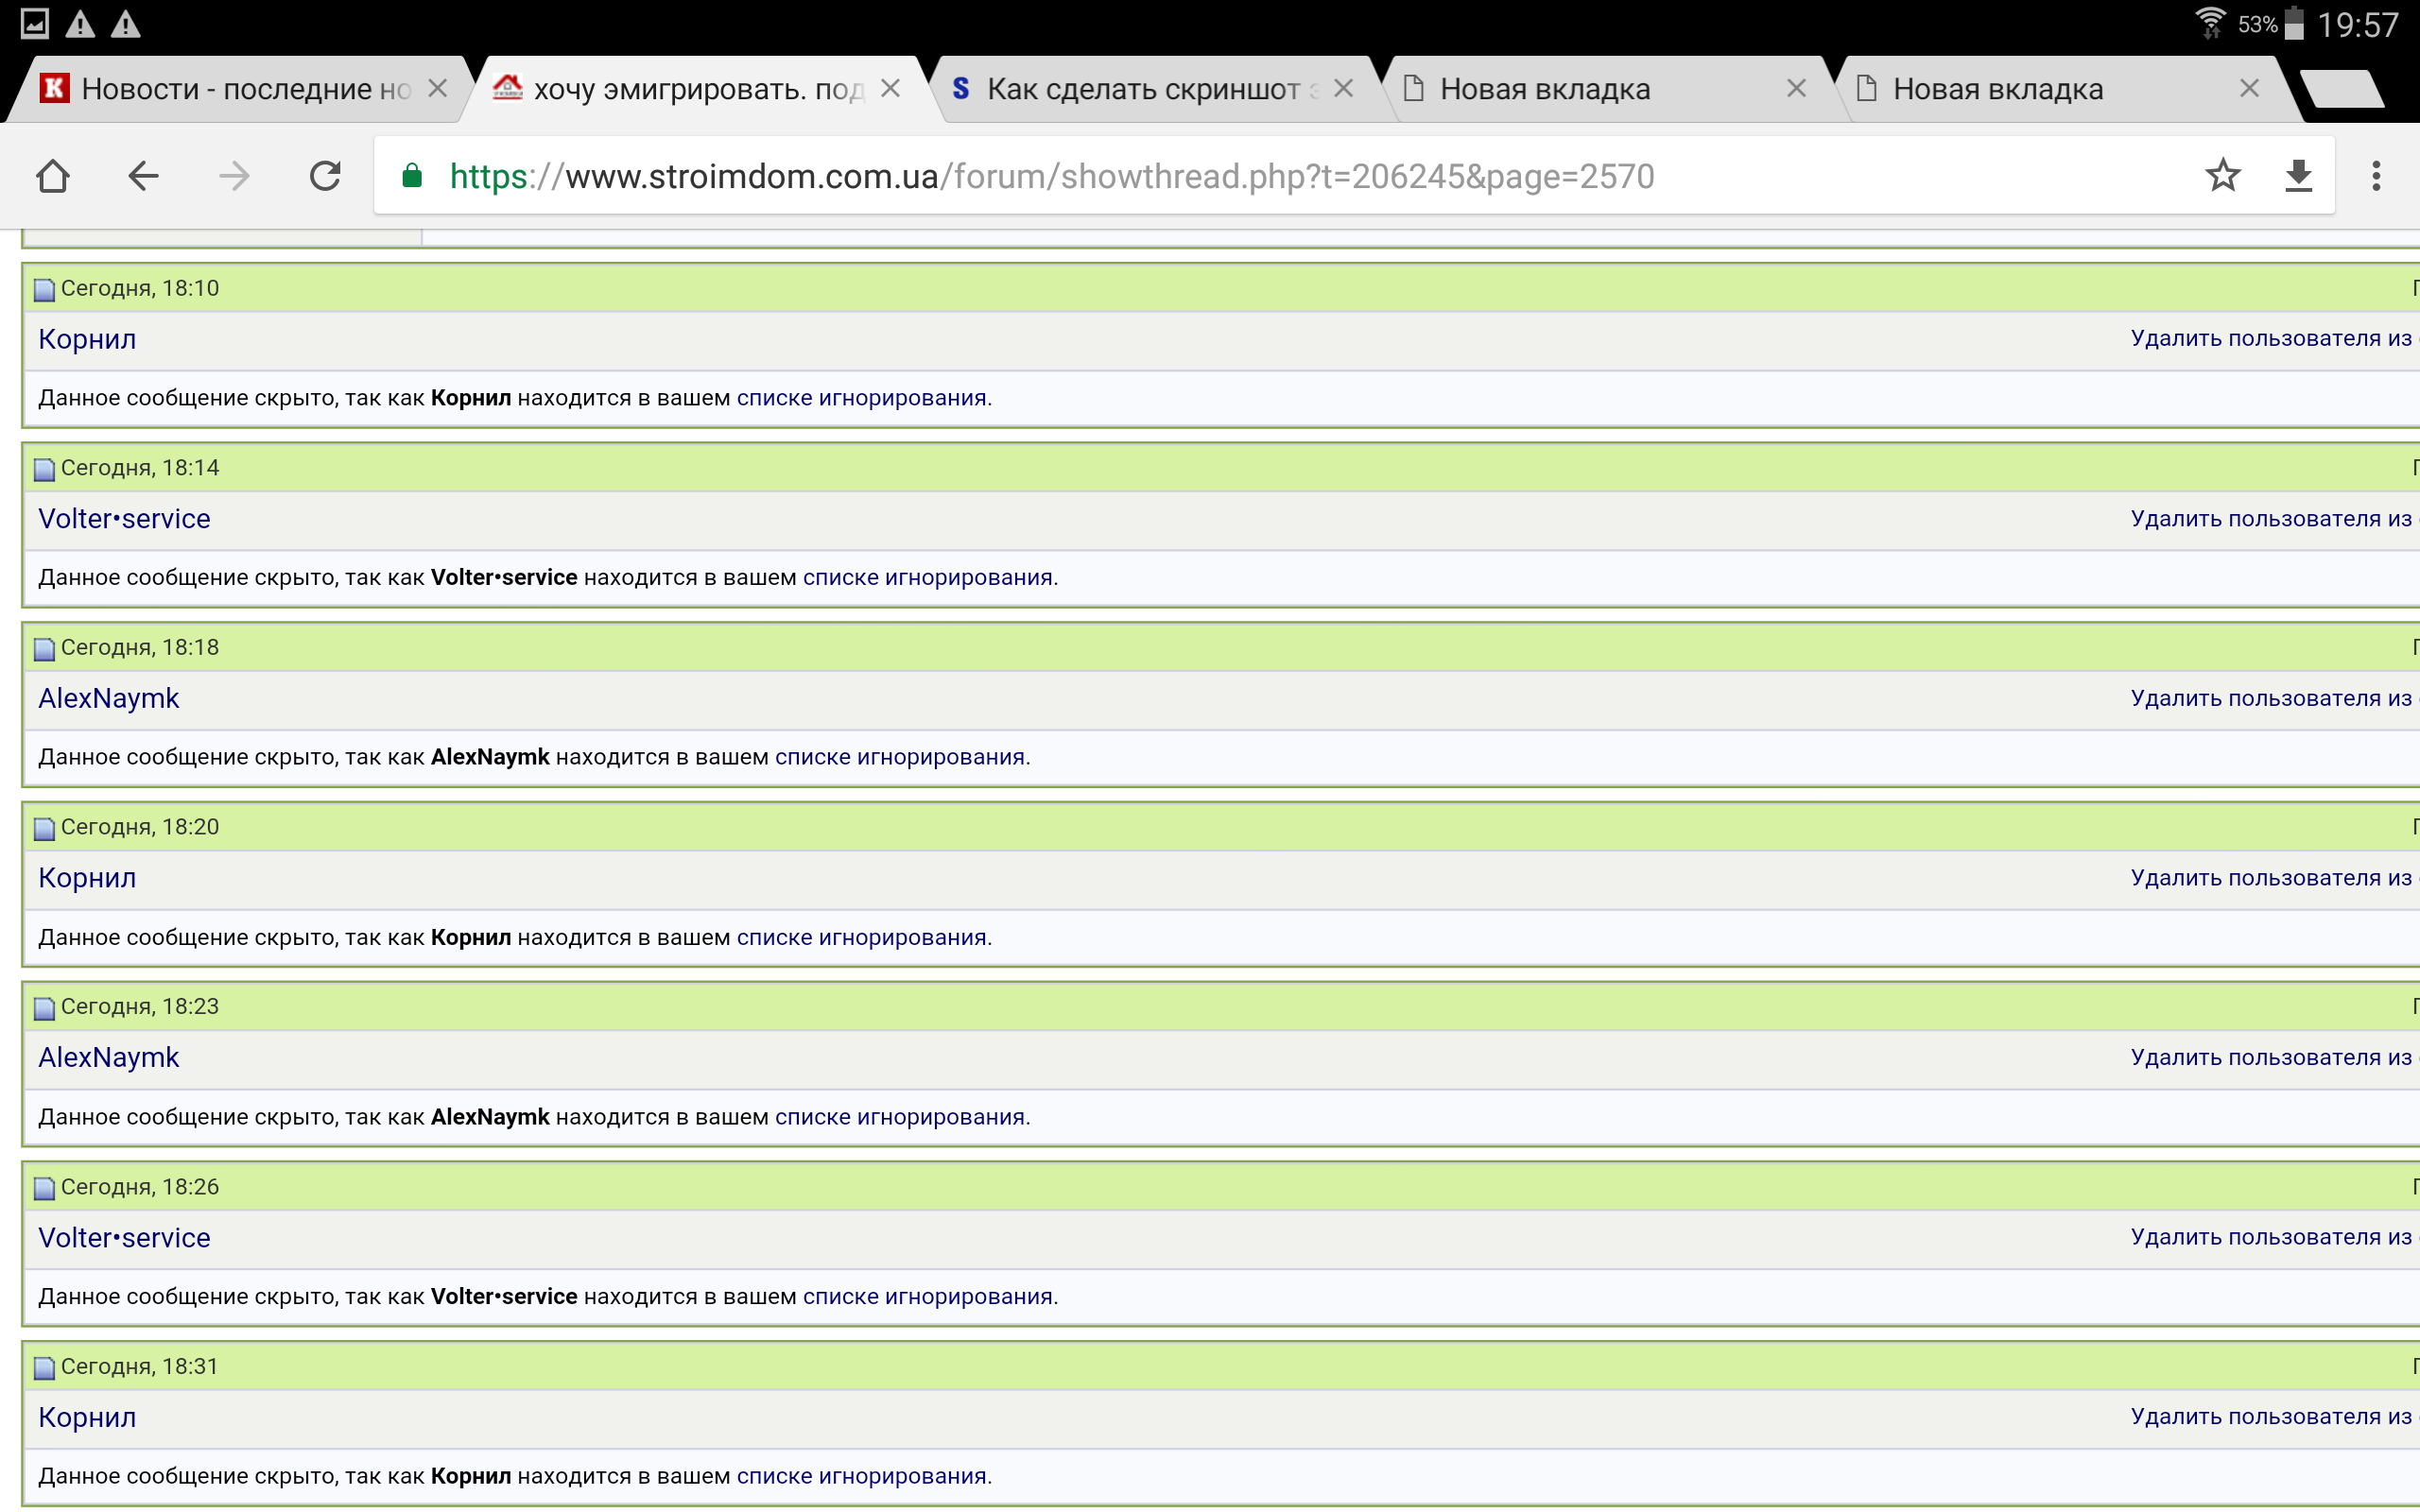This screenshot has height=1512, width=2420.
Task: Bookmark this page with the star icon
Action: click(2224, 176)
